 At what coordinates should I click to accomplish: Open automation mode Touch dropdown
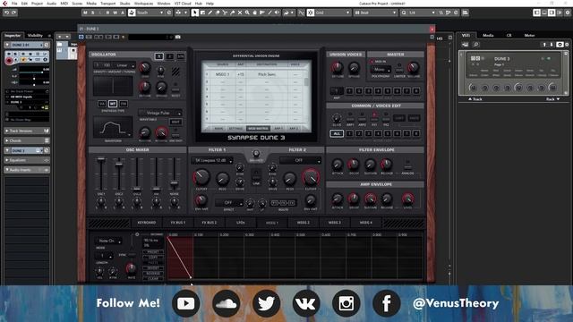[x=150, y=13]
